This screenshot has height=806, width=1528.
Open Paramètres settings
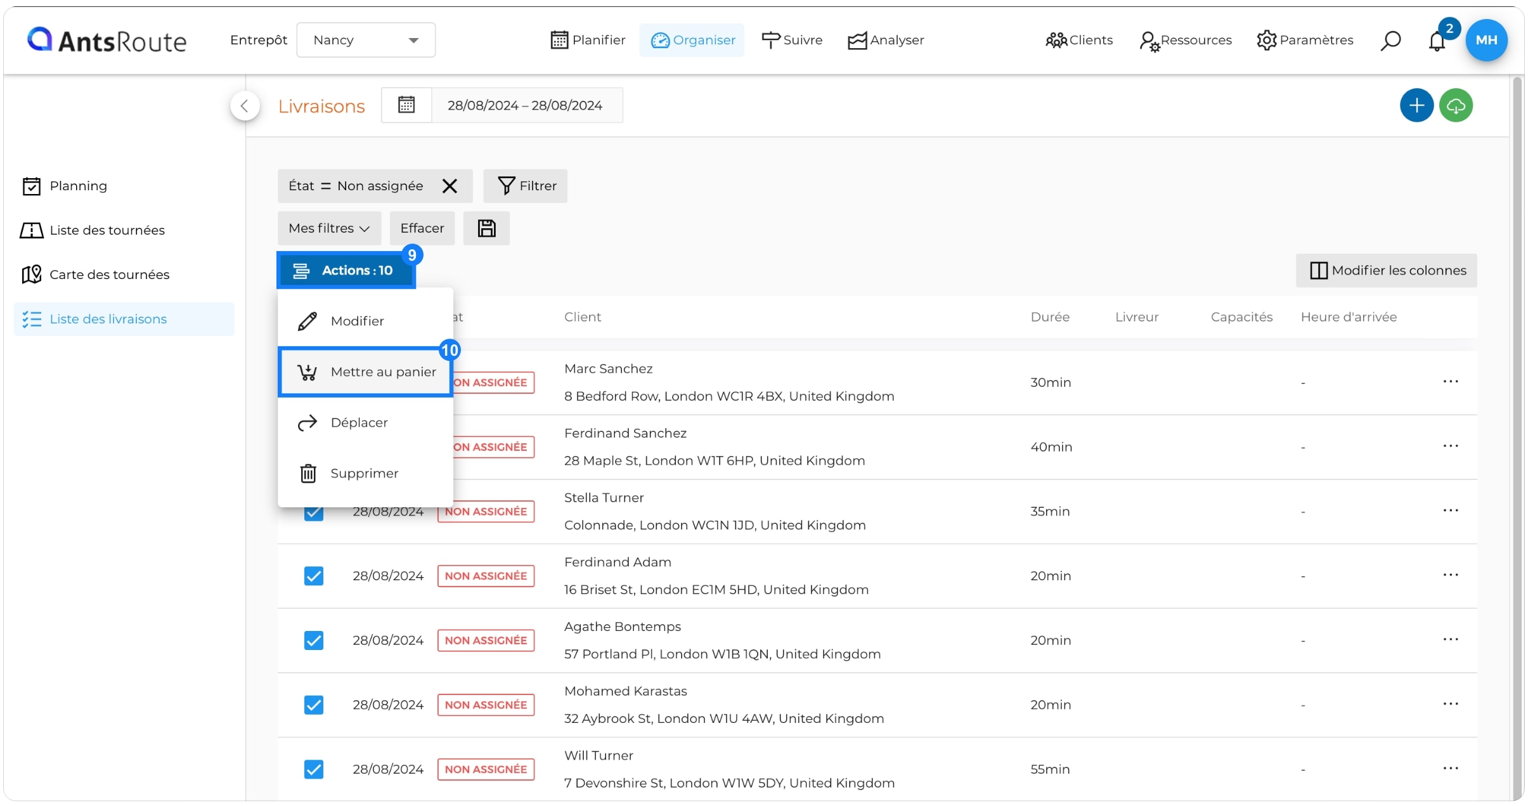(x=1305, y=40)
